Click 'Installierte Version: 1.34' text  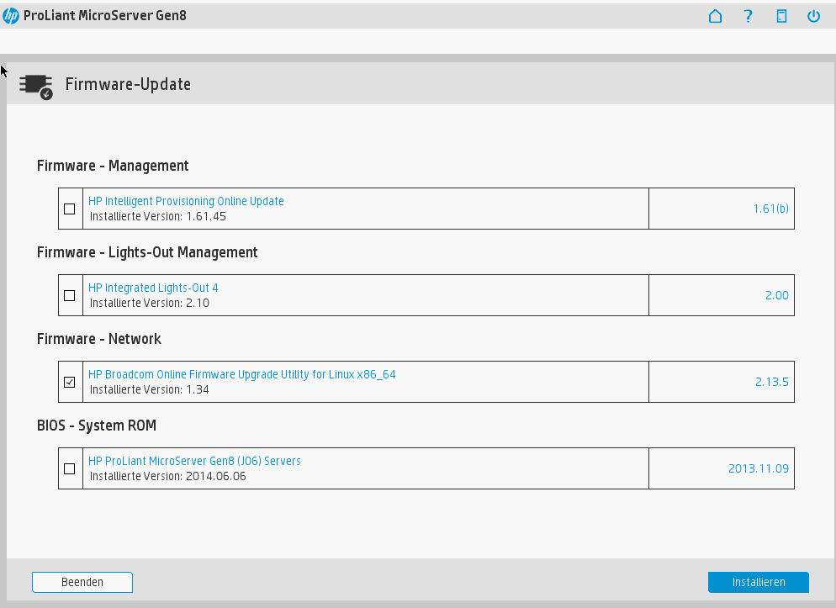(150, 389)
